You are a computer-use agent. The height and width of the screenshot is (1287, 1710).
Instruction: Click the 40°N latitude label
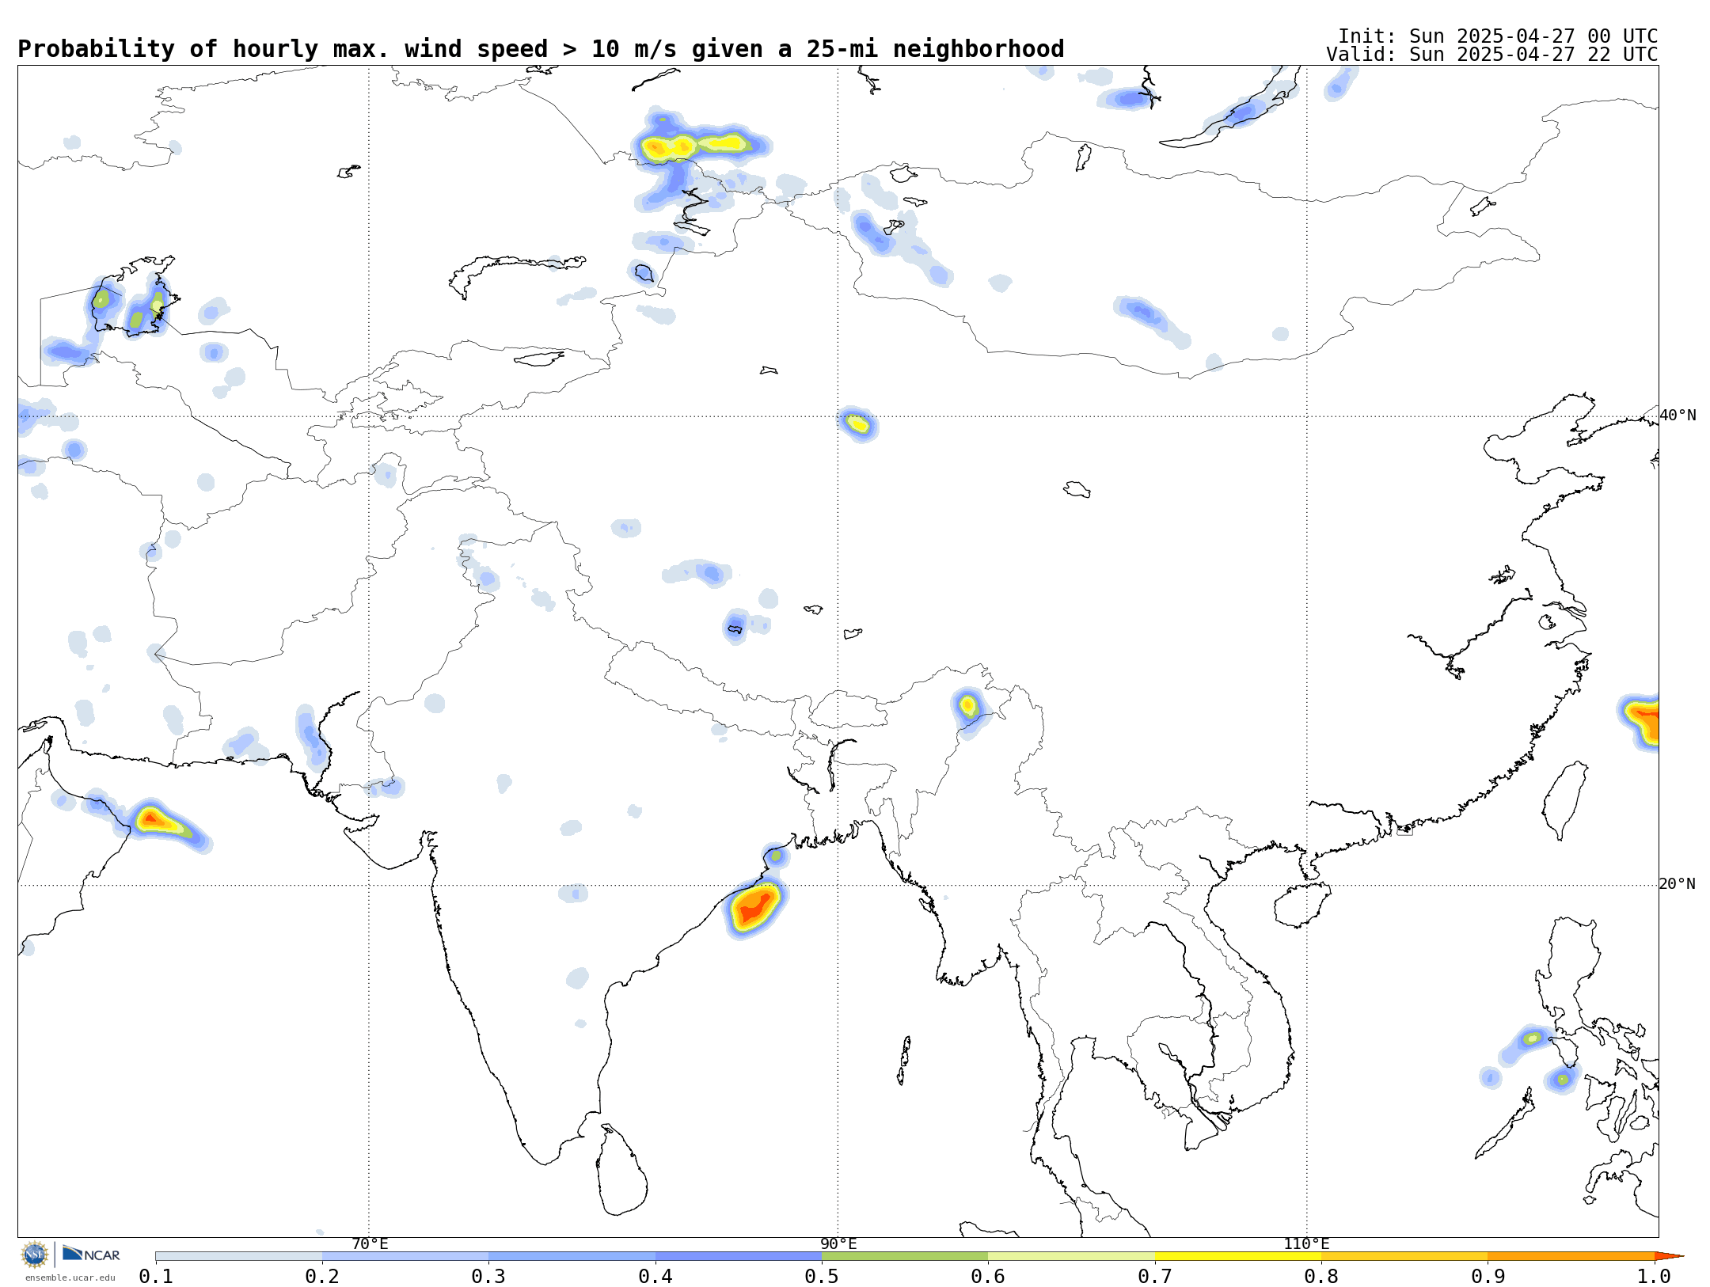[1678, 416]
